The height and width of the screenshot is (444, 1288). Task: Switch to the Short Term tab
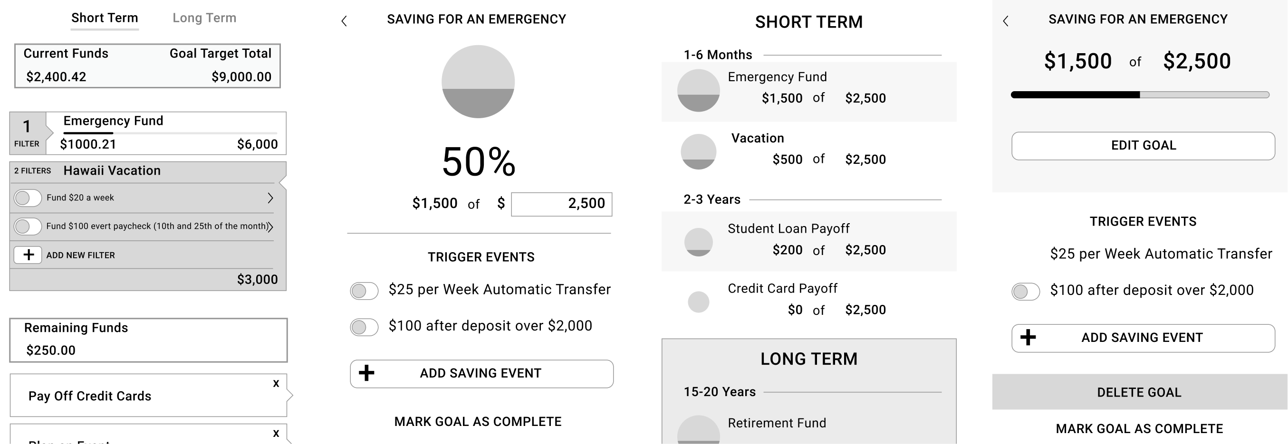click(105, 18)
